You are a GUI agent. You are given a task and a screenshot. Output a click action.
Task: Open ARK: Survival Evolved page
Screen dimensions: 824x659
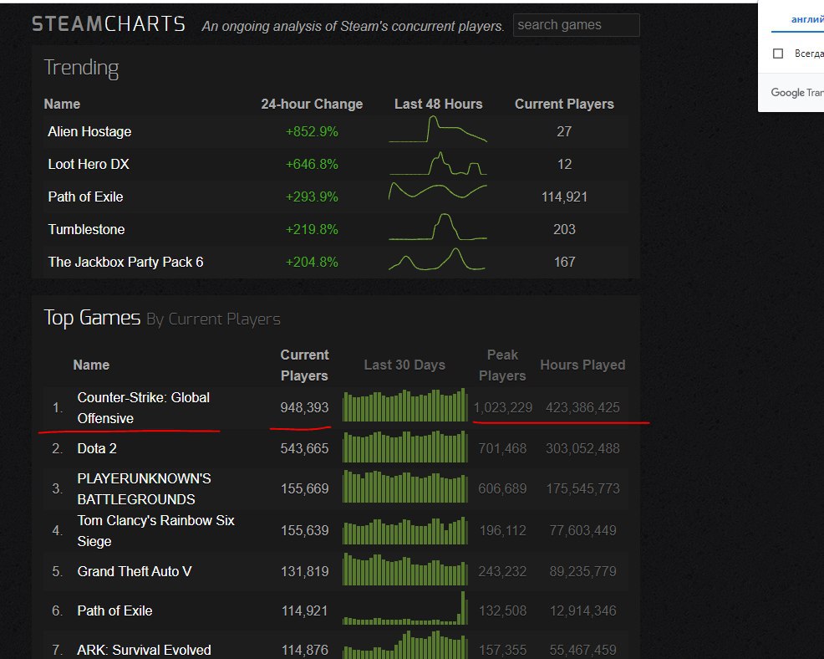coord(144,650)
